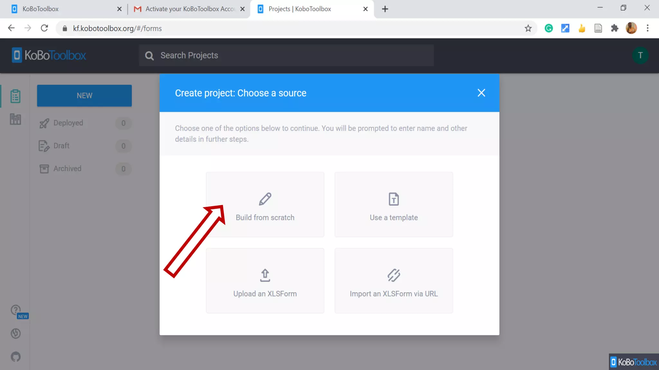The width and height of the screenshot is (659, 370).
Task: Choose the Upload an XLSForm option
Action: pos(265,281)
